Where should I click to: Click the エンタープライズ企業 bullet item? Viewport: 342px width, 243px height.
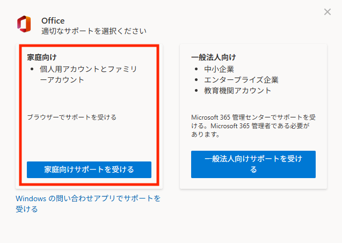241,80
